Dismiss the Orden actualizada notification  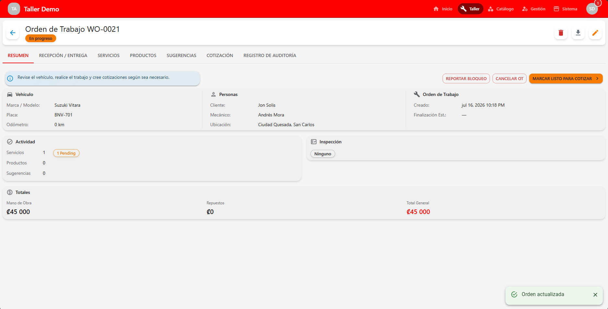595,295
